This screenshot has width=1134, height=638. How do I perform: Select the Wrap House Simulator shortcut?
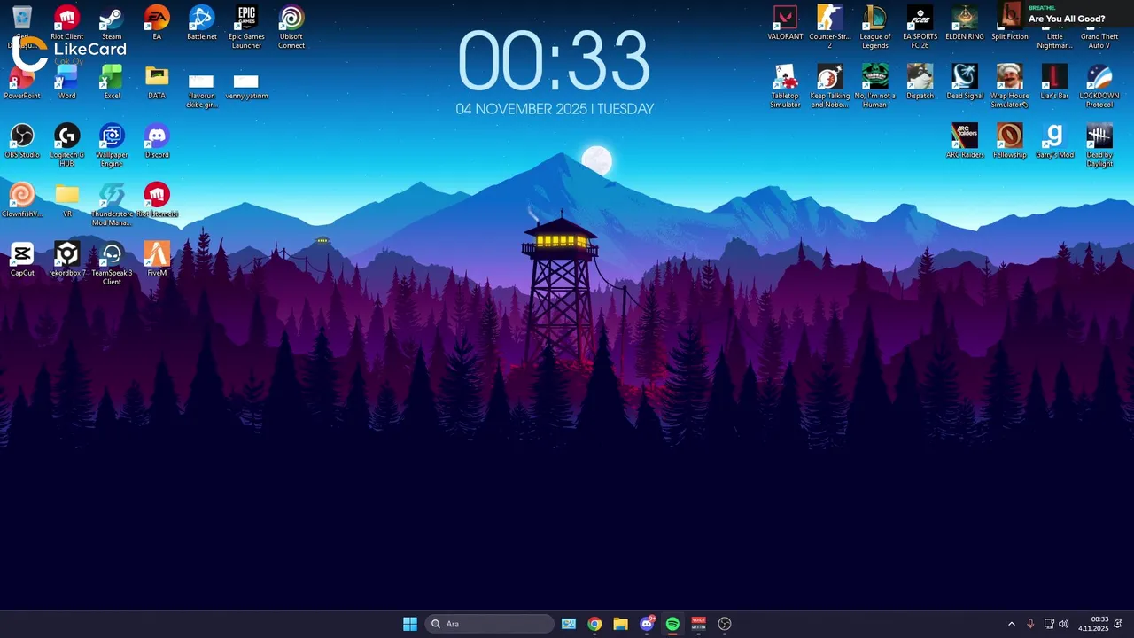(x=1009, y=87)
